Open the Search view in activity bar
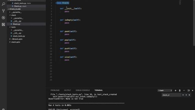This screenshot has width=195, height=110. [x=3, y=4]
